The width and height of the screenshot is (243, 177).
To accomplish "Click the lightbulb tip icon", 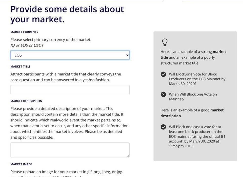I will pos(165,42).
